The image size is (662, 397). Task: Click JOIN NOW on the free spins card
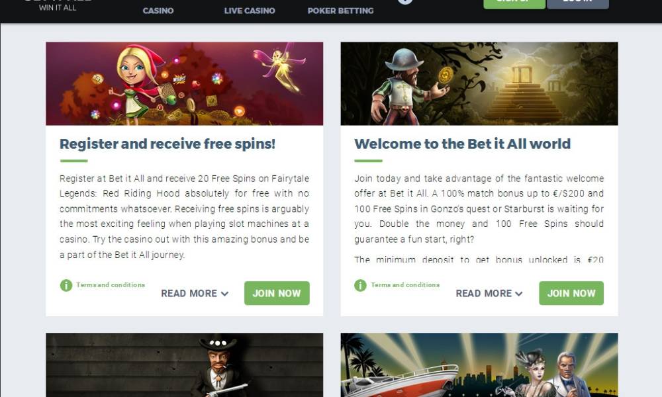point(277,293)
